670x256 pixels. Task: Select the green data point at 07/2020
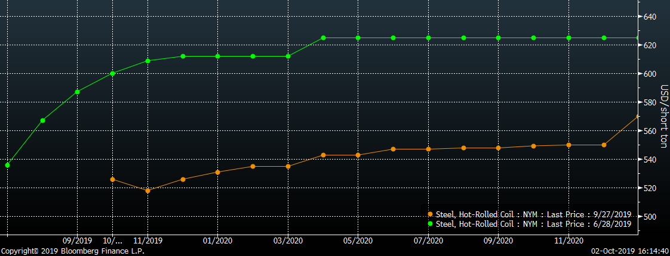point(428,38)
